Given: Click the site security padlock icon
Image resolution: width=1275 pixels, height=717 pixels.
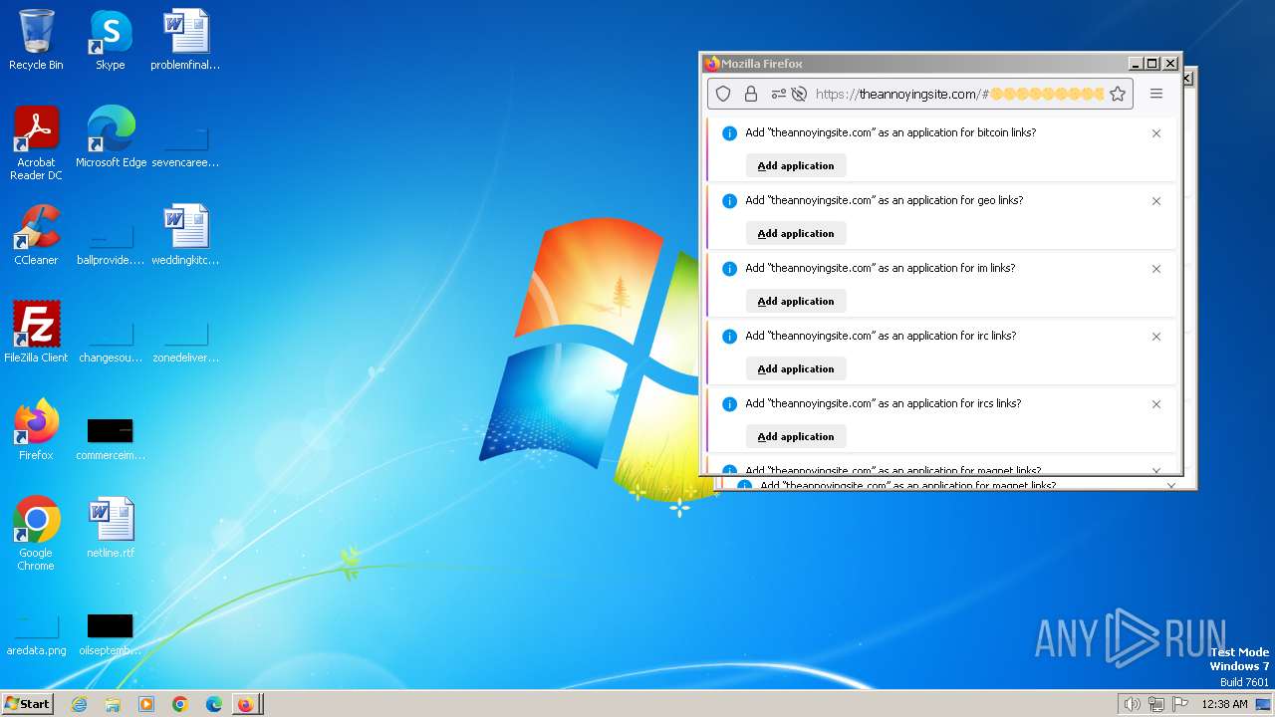Looking at the screenshot, I should point(751,94).
